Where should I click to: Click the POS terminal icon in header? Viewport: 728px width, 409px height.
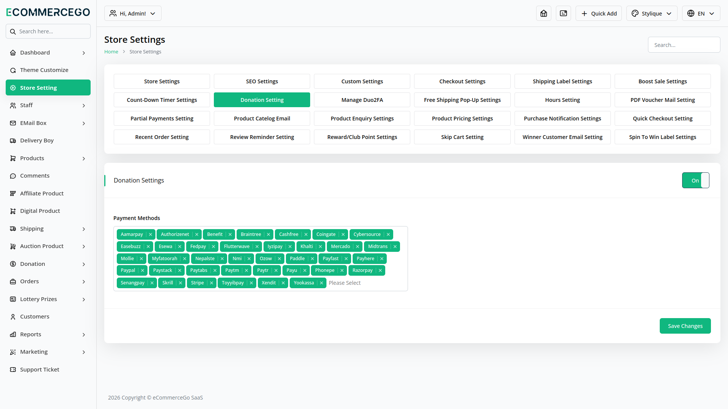click(563, 13)
